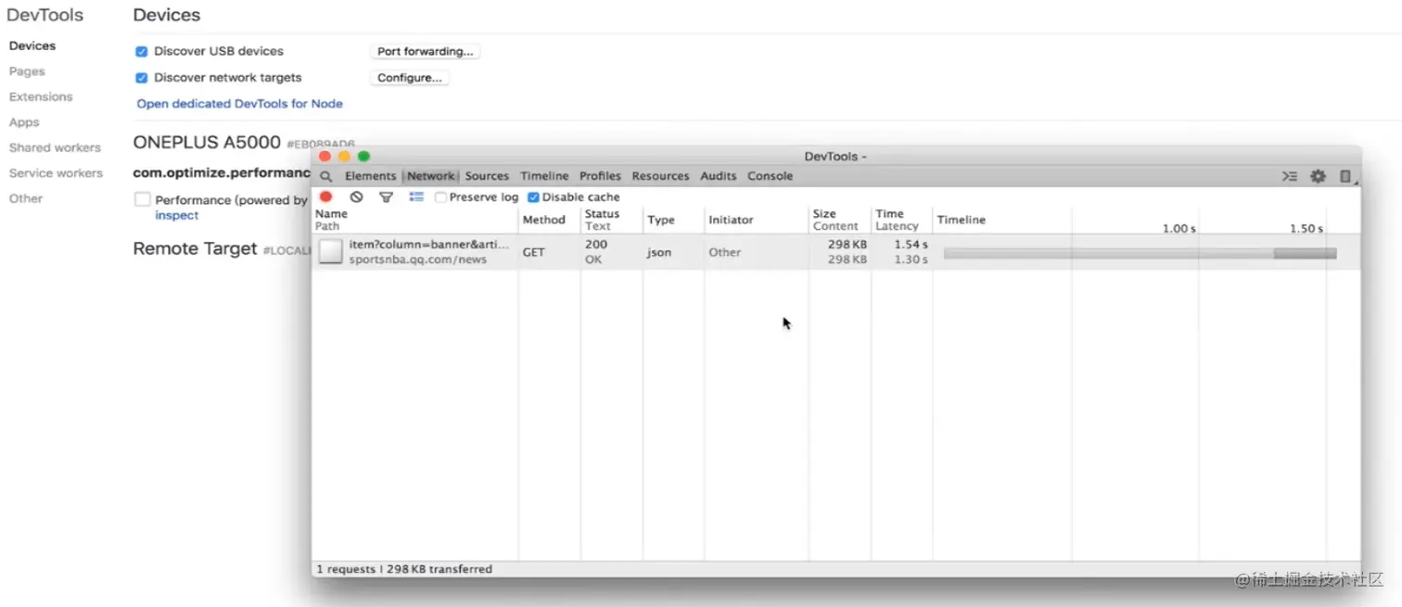Select Devices in the sidebar
1402x607 pixels.
(x=32, y=45)
